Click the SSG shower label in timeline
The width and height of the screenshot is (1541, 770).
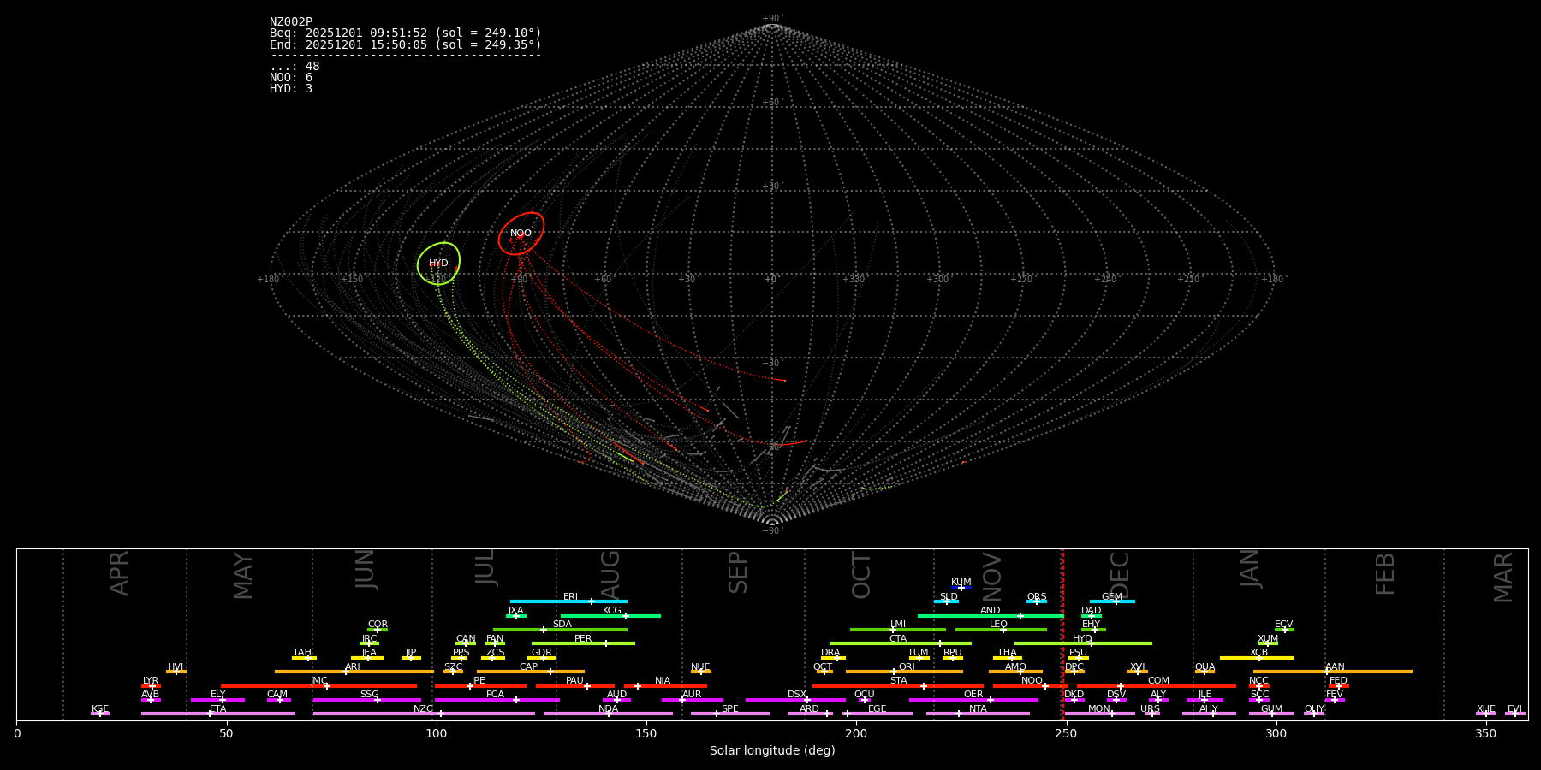click(x=369, y=695)
